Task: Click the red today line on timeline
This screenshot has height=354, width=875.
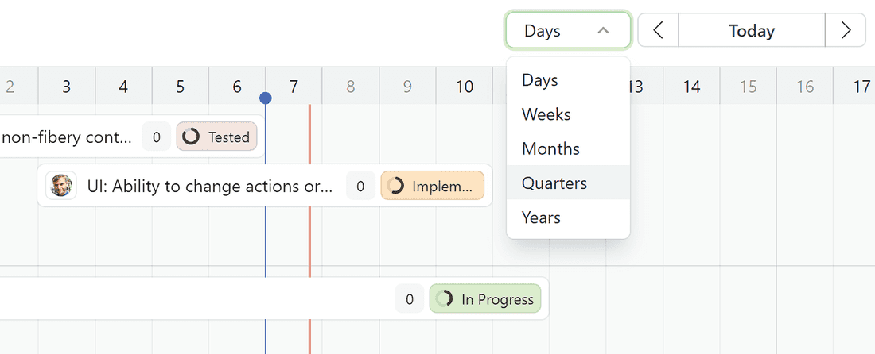Action: pyautogui.click(x=309, y=238)
